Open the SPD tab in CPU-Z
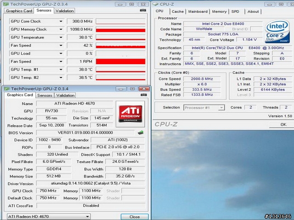The image size is (294, 220). coord(235,11)
